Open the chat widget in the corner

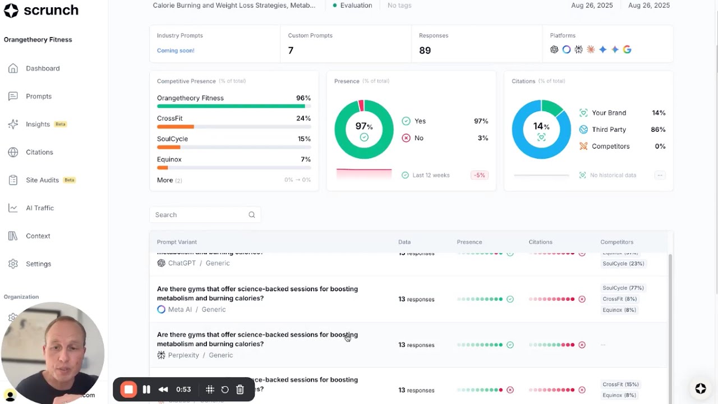(x=701, y=388)
